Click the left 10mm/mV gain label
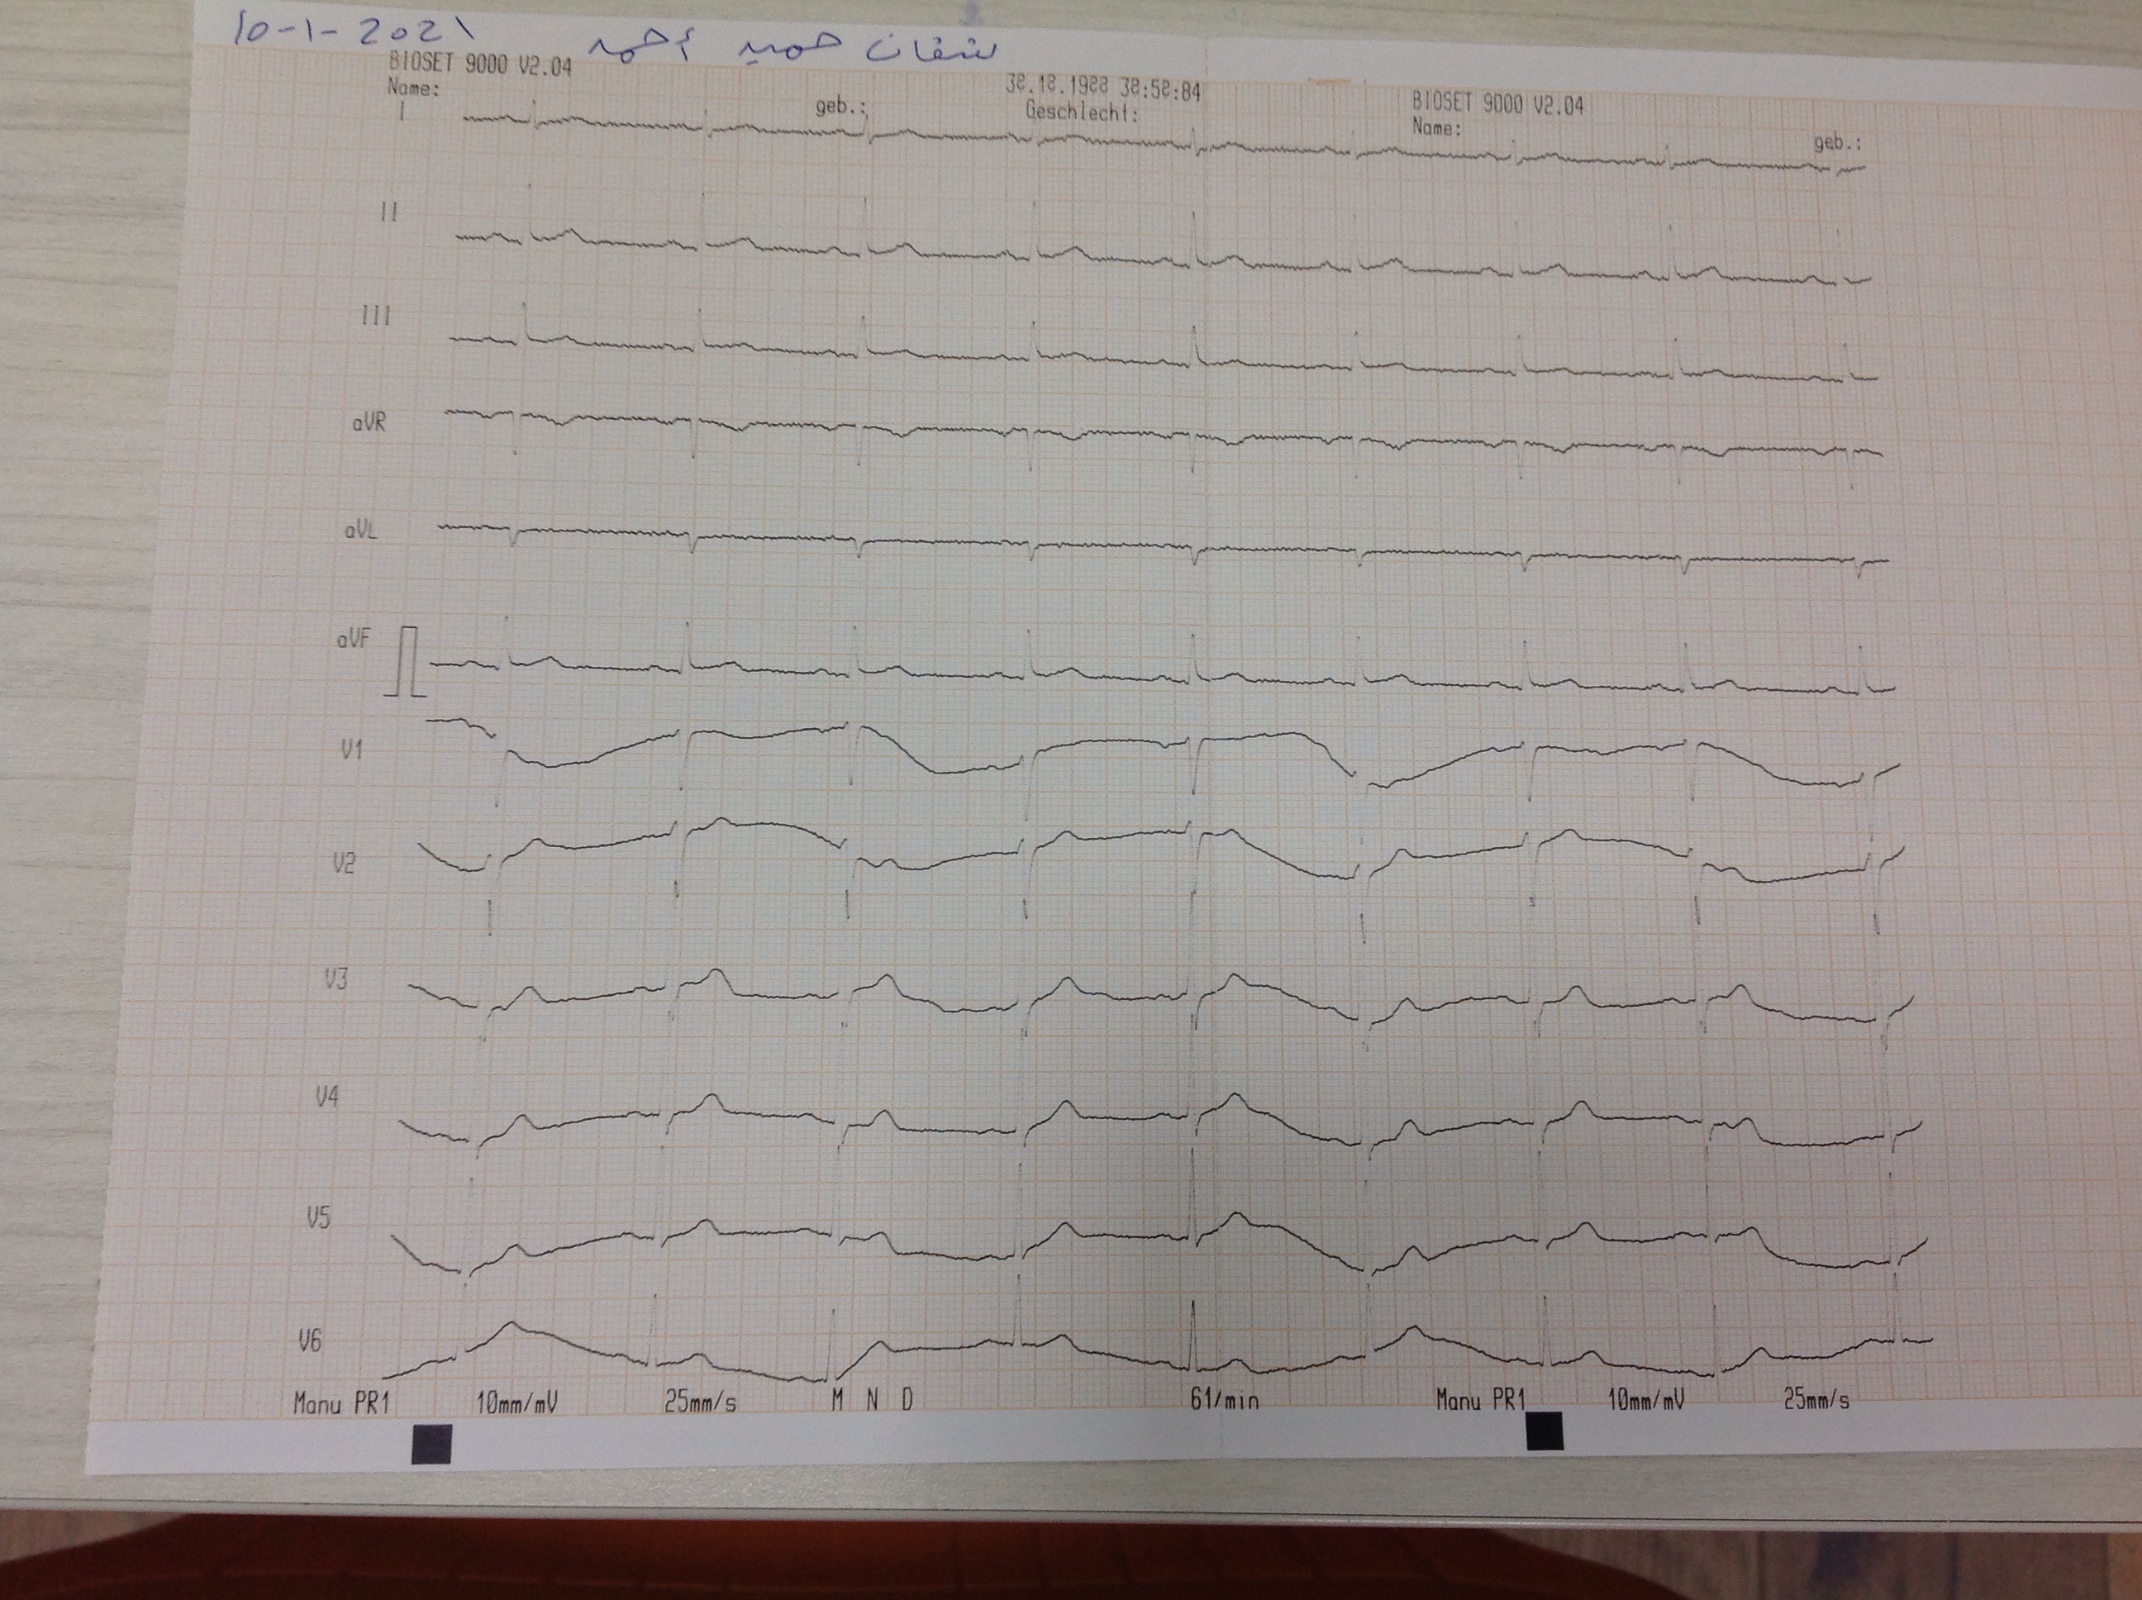 [516, 1402]
